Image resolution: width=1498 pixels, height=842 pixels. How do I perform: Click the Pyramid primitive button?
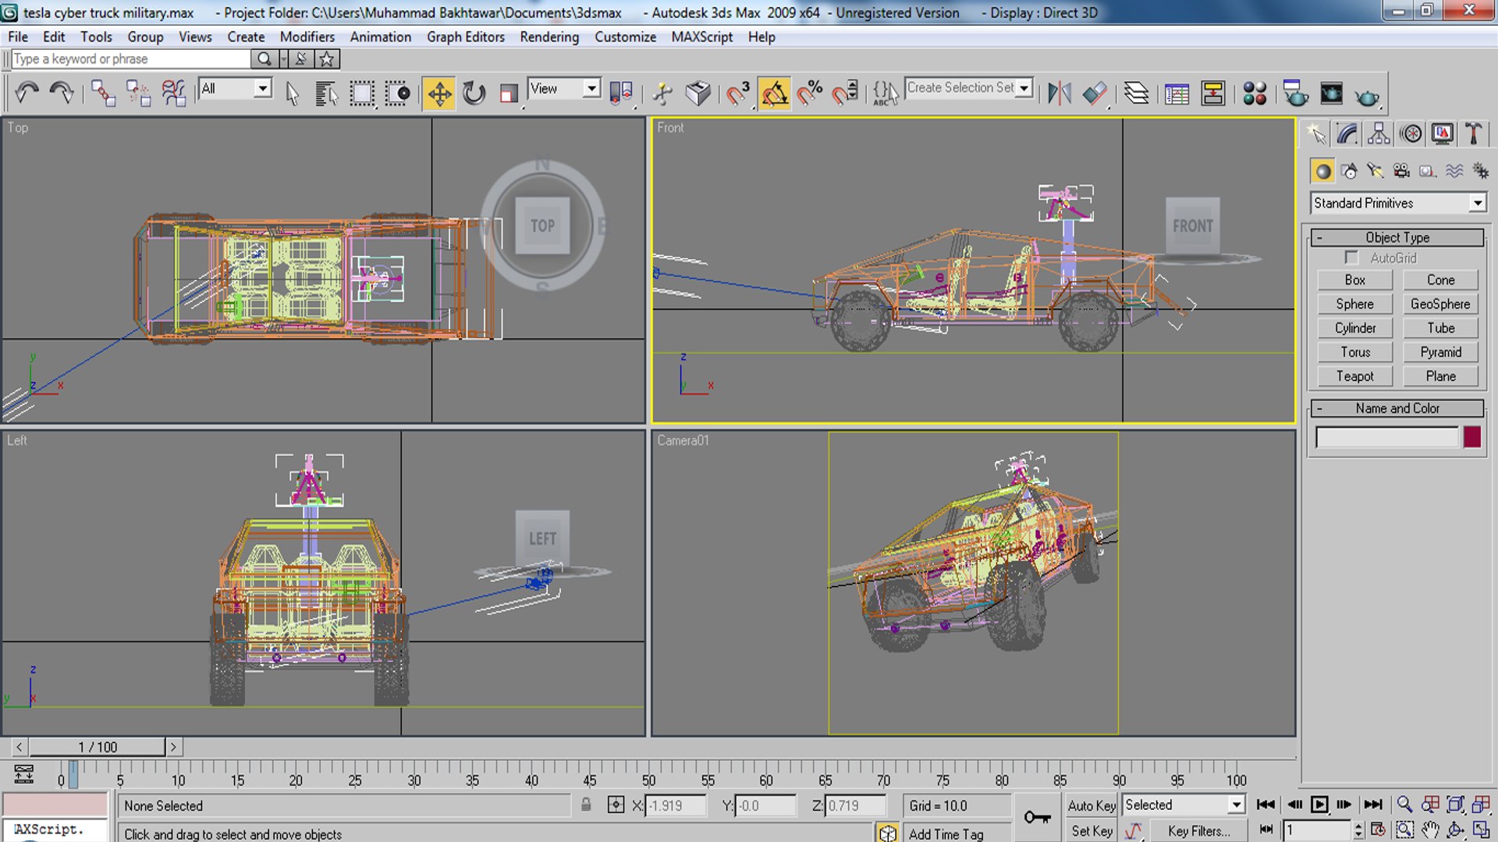(x=1440, y=352)
